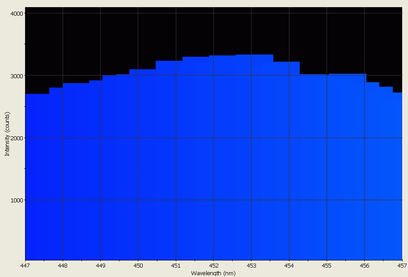Click the 454 wavelength tick label
The image size is (408, 277).
(x=289, y=266)
